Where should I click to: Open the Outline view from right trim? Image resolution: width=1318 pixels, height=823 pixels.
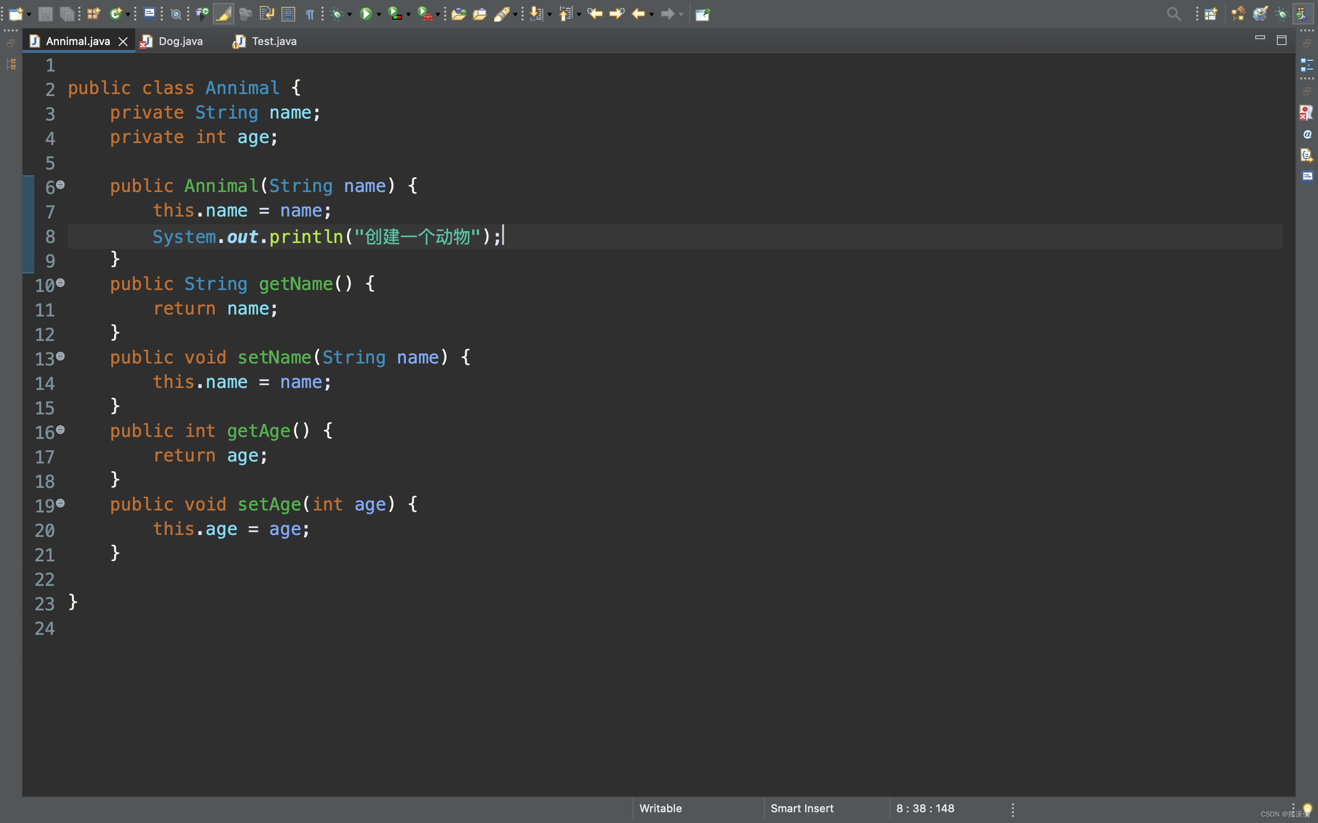coord(1307,65)
